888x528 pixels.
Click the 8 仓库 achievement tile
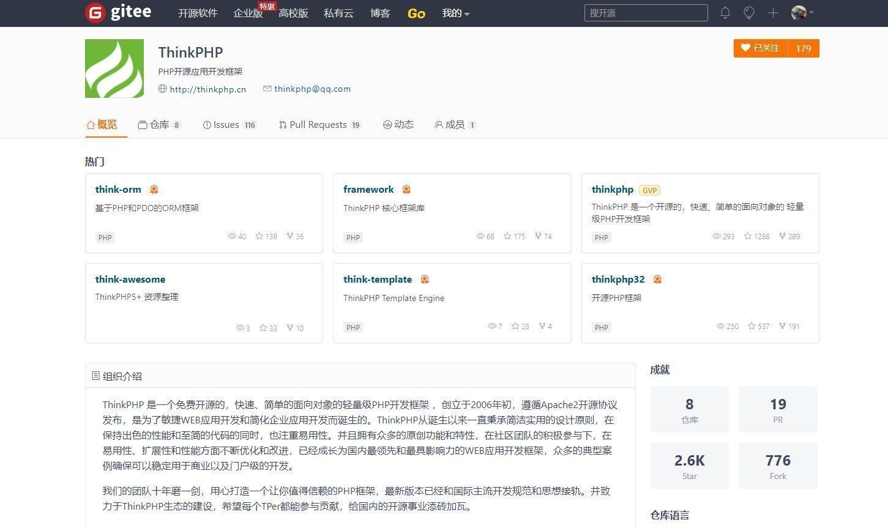tap(689, 409)
